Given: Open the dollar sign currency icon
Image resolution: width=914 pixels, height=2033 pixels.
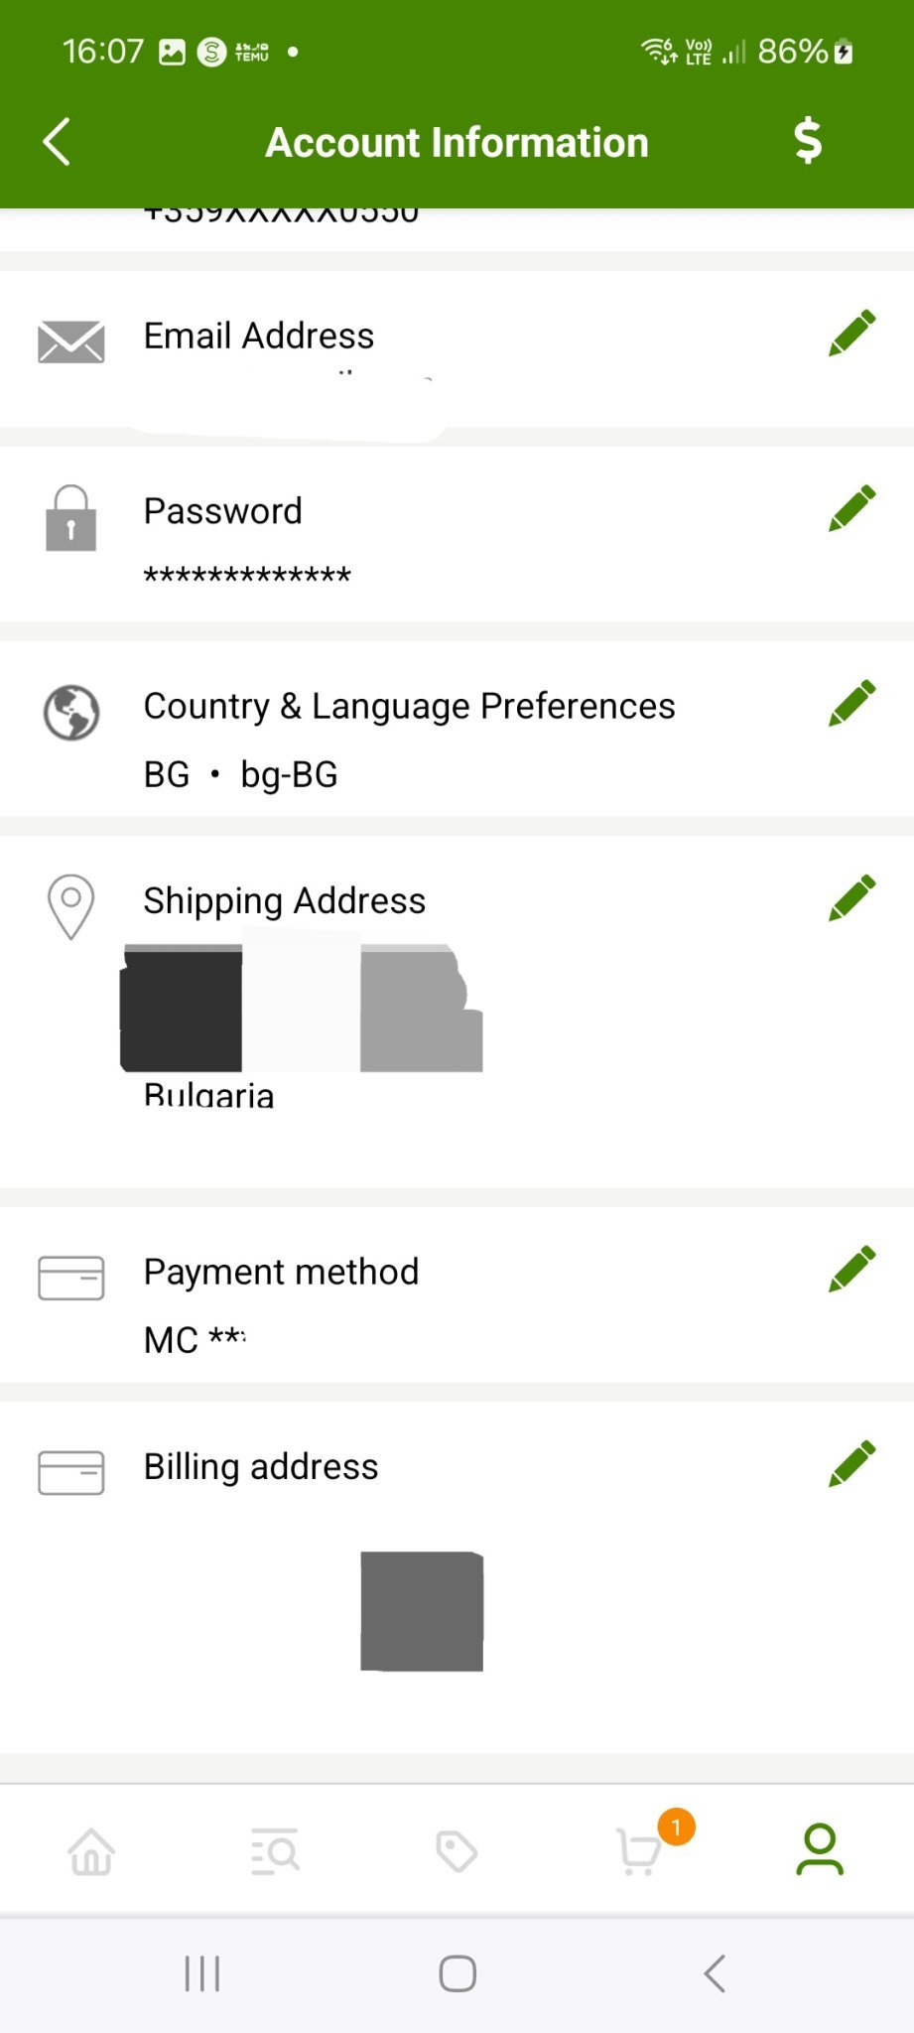Looking at the screenshot, I should [808, 141].
